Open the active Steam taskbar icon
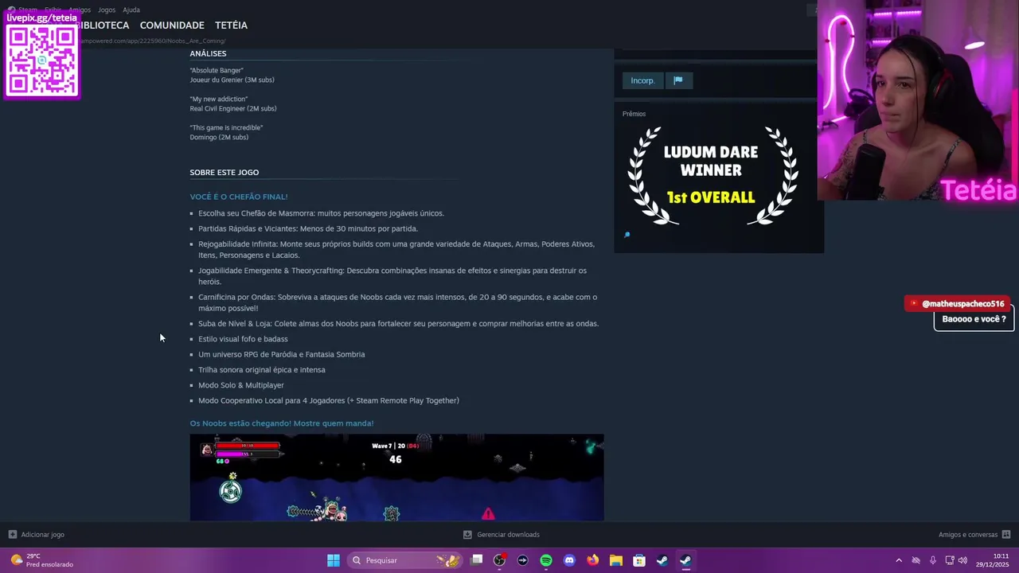 click(685, 560)
